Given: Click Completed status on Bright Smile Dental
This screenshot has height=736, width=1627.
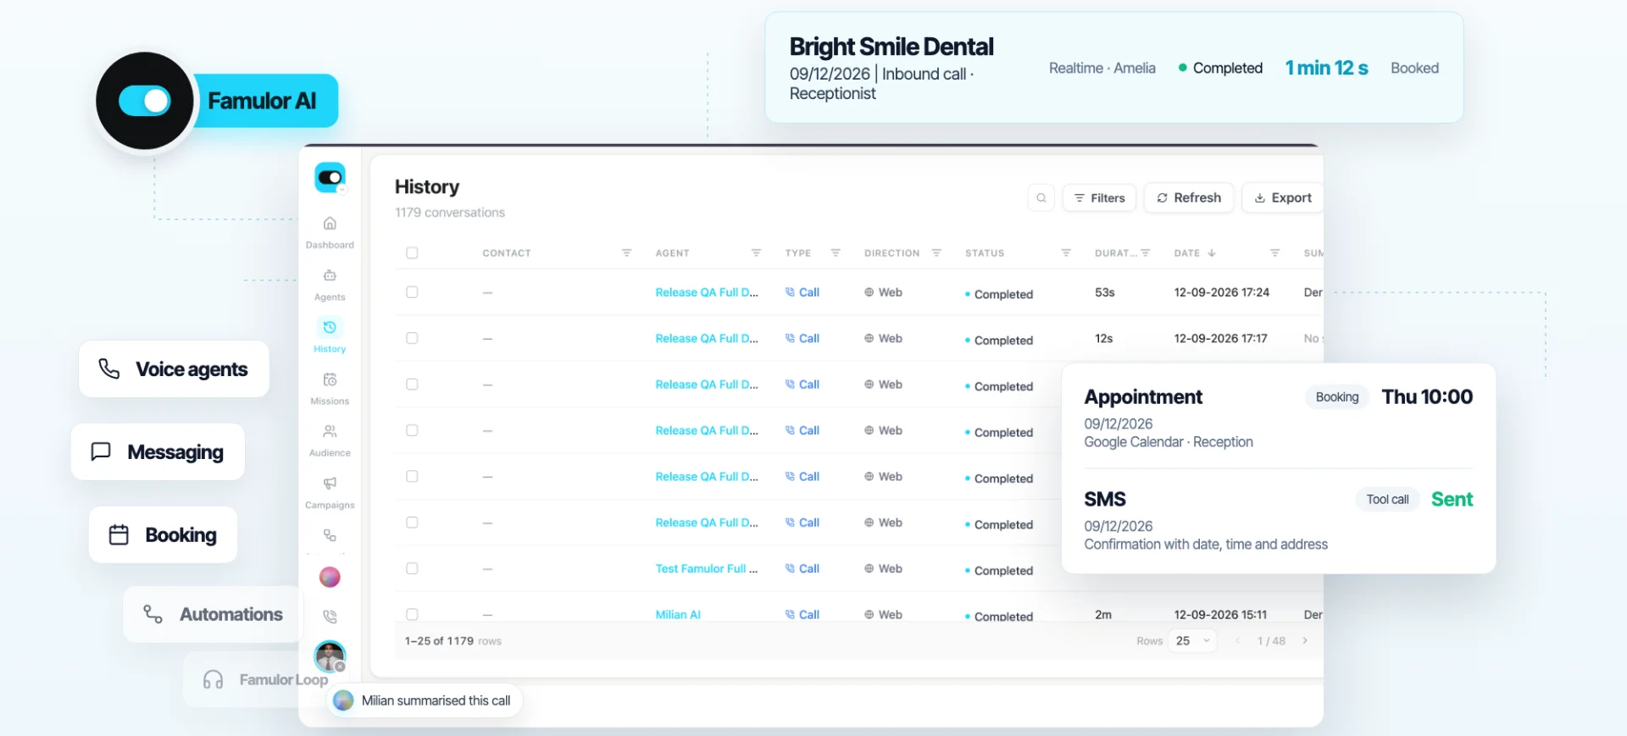Looking at the screenshot, I should click(x=1220, y=68).
